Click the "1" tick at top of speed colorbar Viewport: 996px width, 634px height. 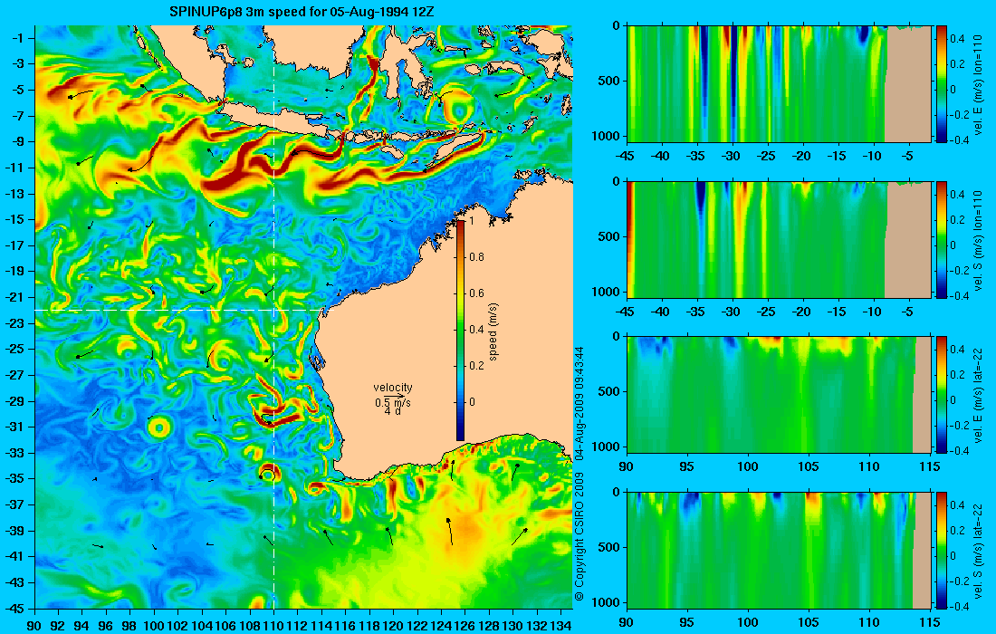point(471,221)
